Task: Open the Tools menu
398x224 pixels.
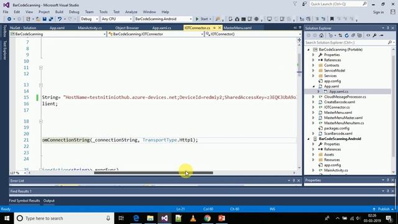Action: point(103,12)
